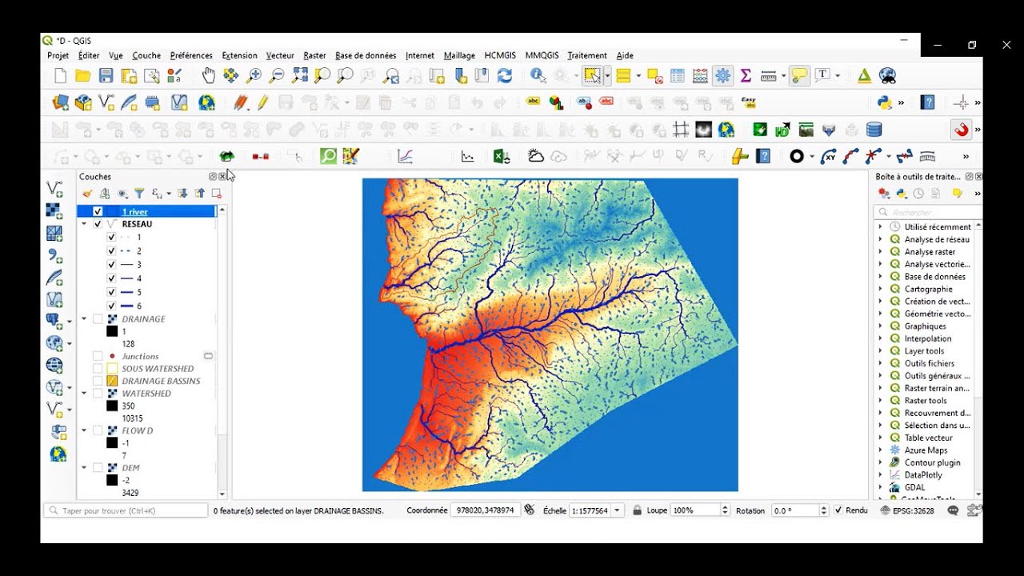This screenshot has width=1024, height=576.
Task: Click the Rotation value field
Action: pos(796,510)
